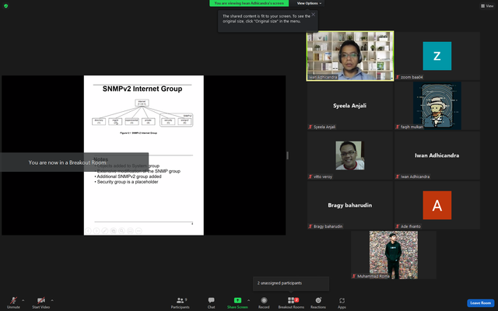Click muted mic icon beside Syeela Anjali label
The image size is (498, 311).
pyautogui.click(x=310, y=127)
